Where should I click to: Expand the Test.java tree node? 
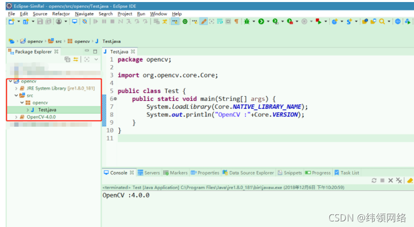point(28,110)
